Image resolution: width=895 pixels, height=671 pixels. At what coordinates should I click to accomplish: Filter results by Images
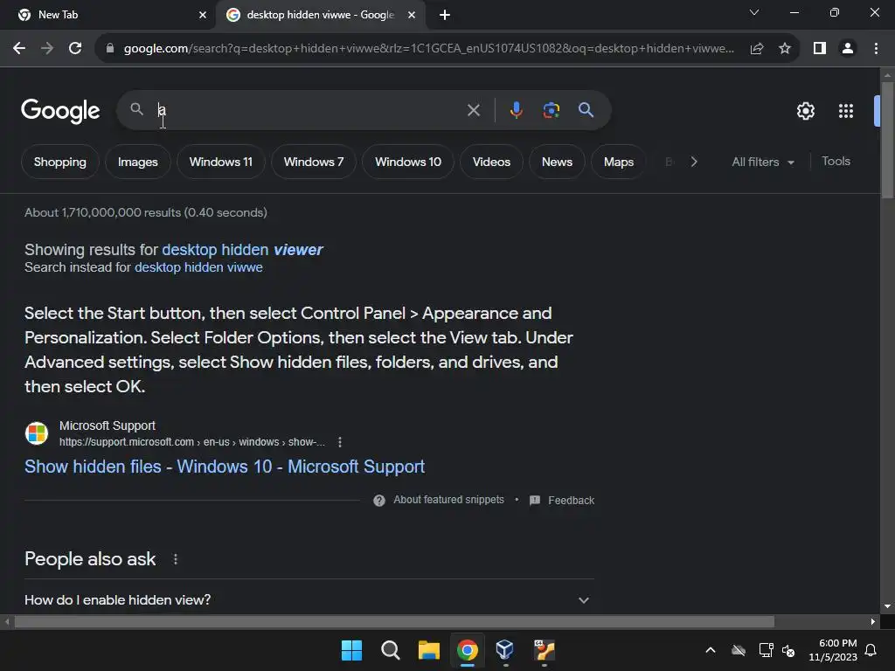coord(137,162)
